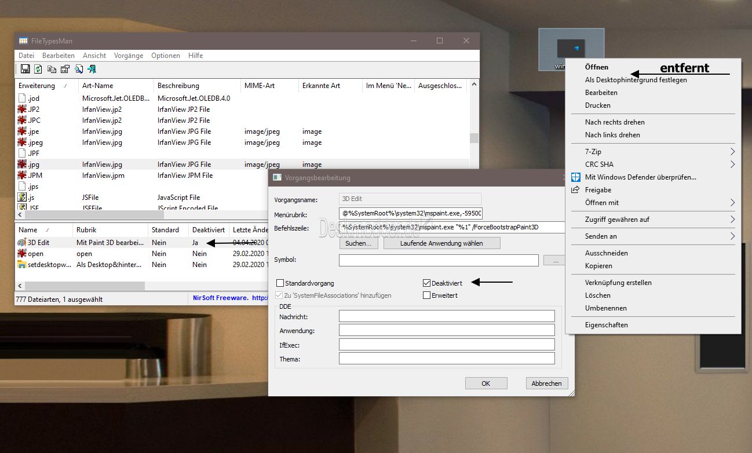Click the Windows Defender shield icon
Image resolution: width=752 pixels, height=453 pixels.
coord(575,177)
